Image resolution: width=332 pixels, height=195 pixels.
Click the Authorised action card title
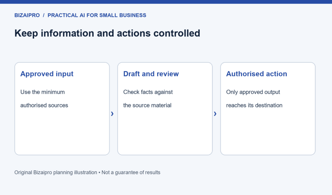(256, 74)
